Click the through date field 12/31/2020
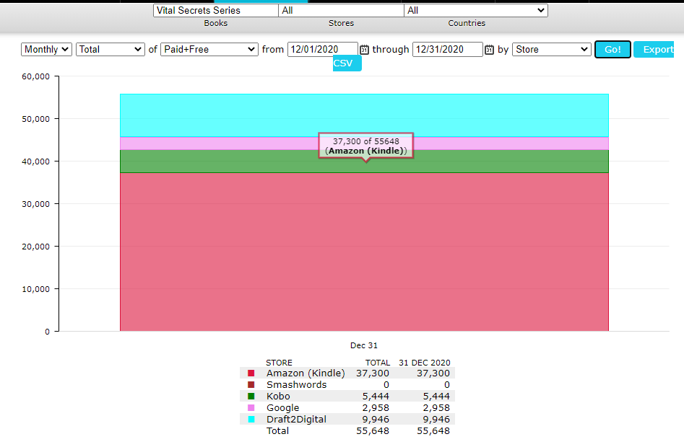Viewport: 684px width, 447px height. pos(447,50)
